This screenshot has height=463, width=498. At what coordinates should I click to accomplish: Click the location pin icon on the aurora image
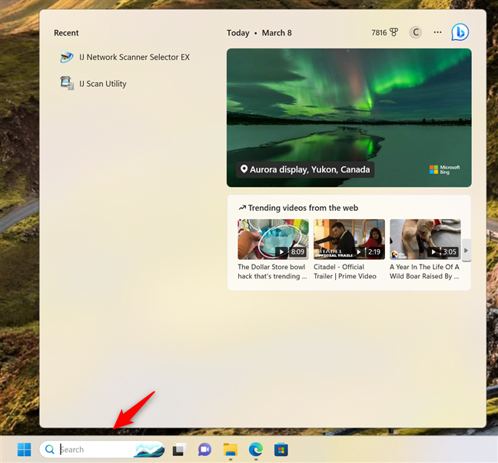point(244,169)
